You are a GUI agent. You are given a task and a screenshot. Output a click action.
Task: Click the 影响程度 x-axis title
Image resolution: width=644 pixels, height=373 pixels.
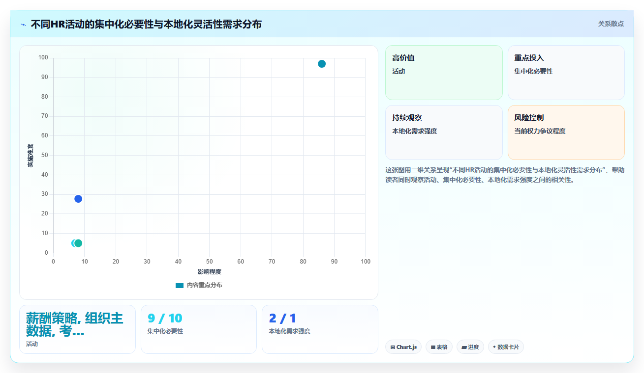pos(210,272)
